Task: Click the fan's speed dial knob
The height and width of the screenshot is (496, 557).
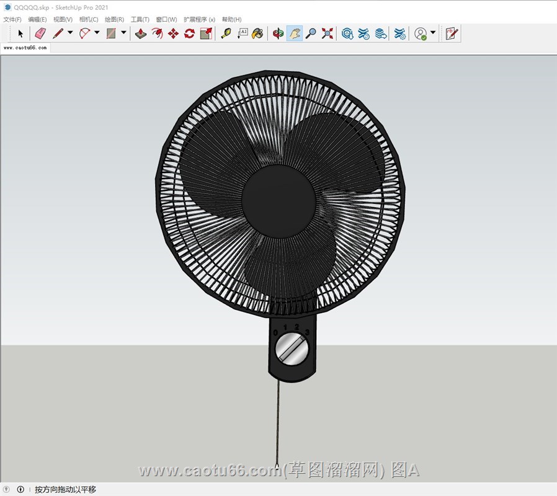Action: pyautogui.click(x=292, y=349)
